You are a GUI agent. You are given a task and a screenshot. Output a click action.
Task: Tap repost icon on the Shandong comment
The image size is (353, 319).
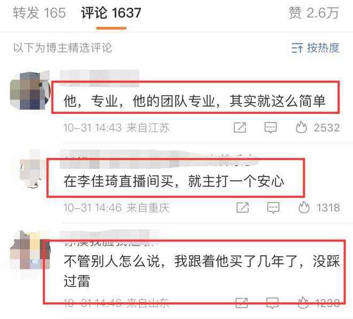coord(242,303)
